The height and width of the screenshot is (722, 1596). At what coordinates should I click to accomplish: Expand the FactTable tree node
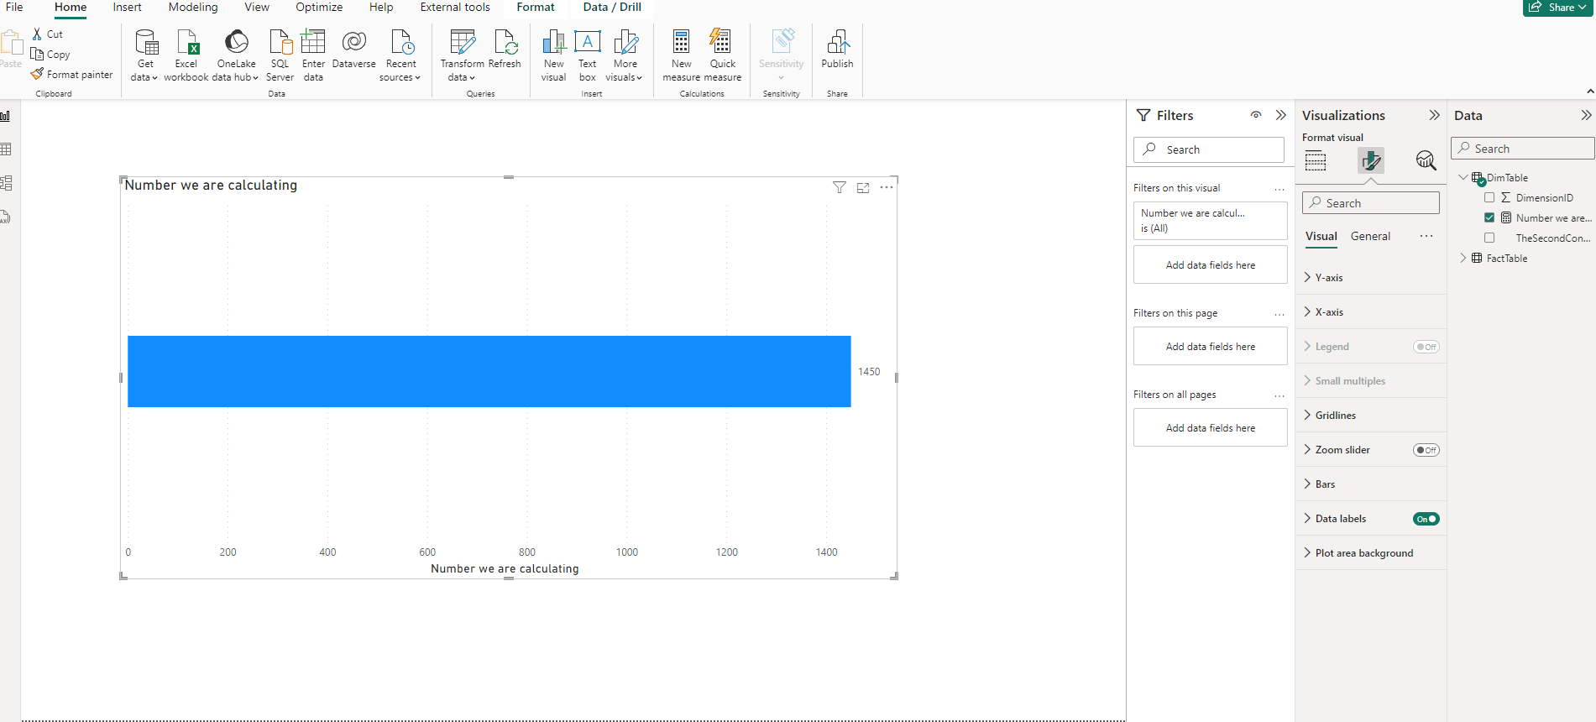(x=1463, y=258)
